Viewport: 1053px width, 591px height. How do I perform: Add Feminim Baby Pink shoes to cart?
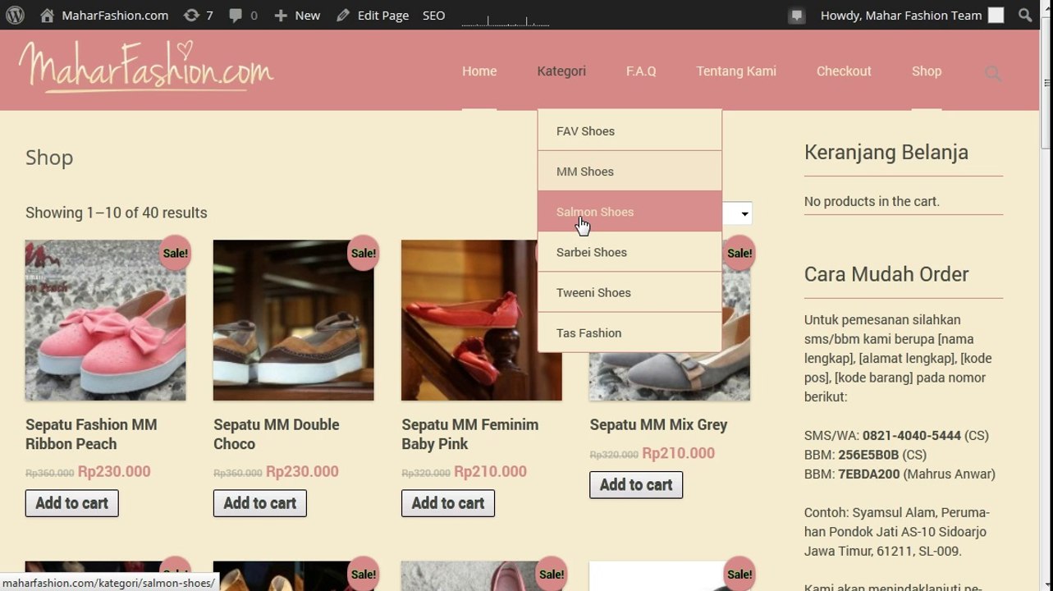[x=448, y=503]
